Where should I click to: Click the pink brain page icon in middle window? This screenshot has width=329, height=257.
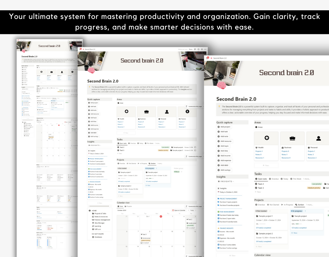click(91, 70)
